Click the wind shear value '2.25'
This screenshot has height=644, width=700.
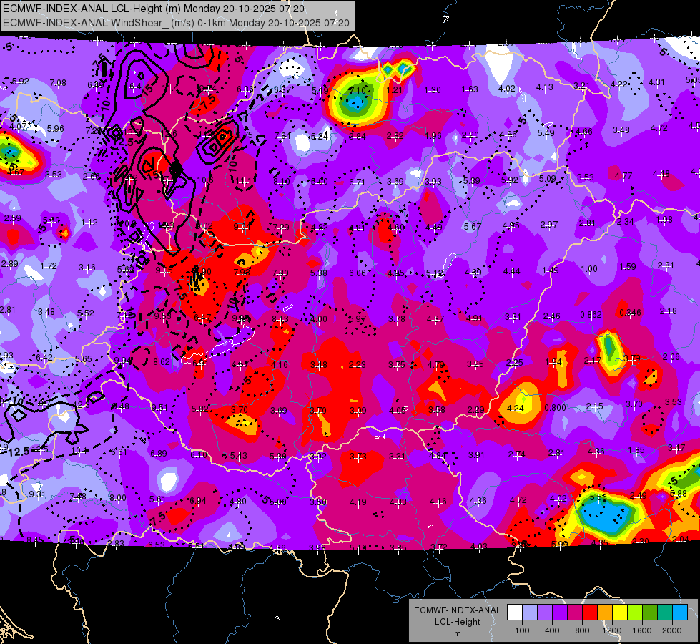(x=514, y=363)
